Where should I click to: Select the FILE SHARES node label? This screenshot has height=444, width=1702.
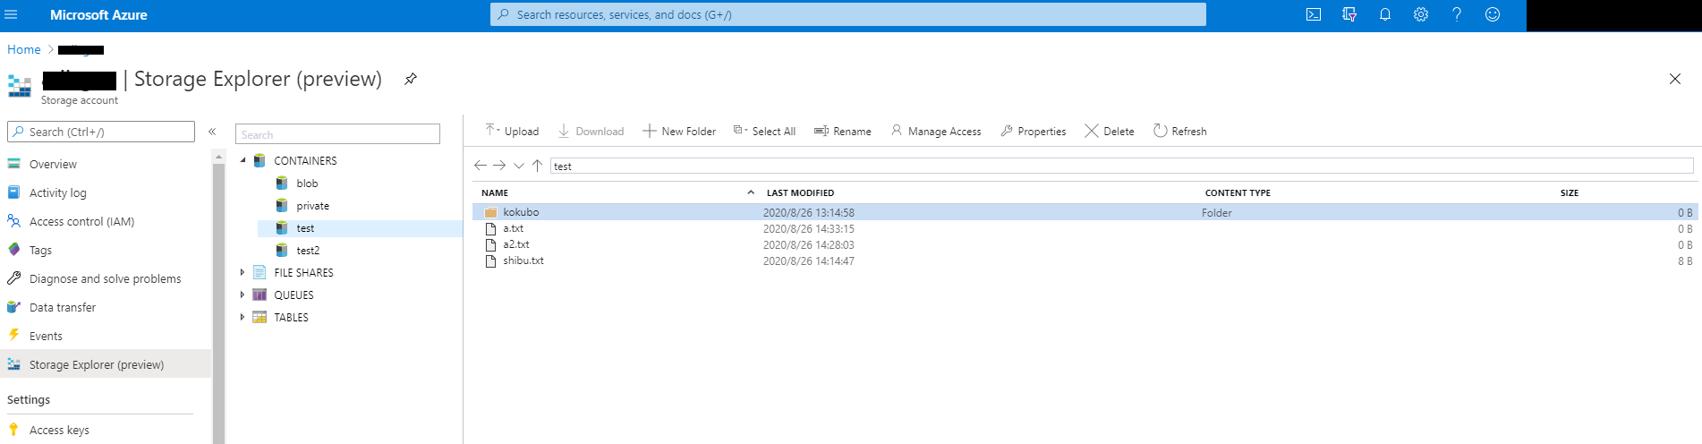click(303, 272)
